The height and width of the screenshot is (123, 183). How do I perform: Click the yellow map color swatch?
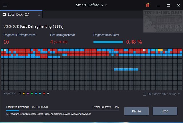click(24, 94)
